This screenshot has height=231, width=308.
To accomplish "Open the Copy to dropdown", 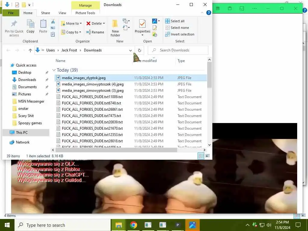I will click(x=71, y=32).
